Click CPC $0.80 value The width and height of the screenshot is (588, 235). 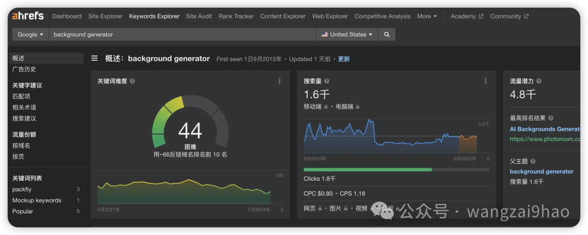pyautogui.click(x=318, y=194)
